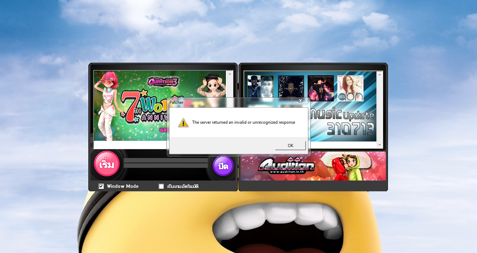Select the Luck Kana 'on' album cover
The height and width of the screenshot is (253, 477).
tap(350, 88)
